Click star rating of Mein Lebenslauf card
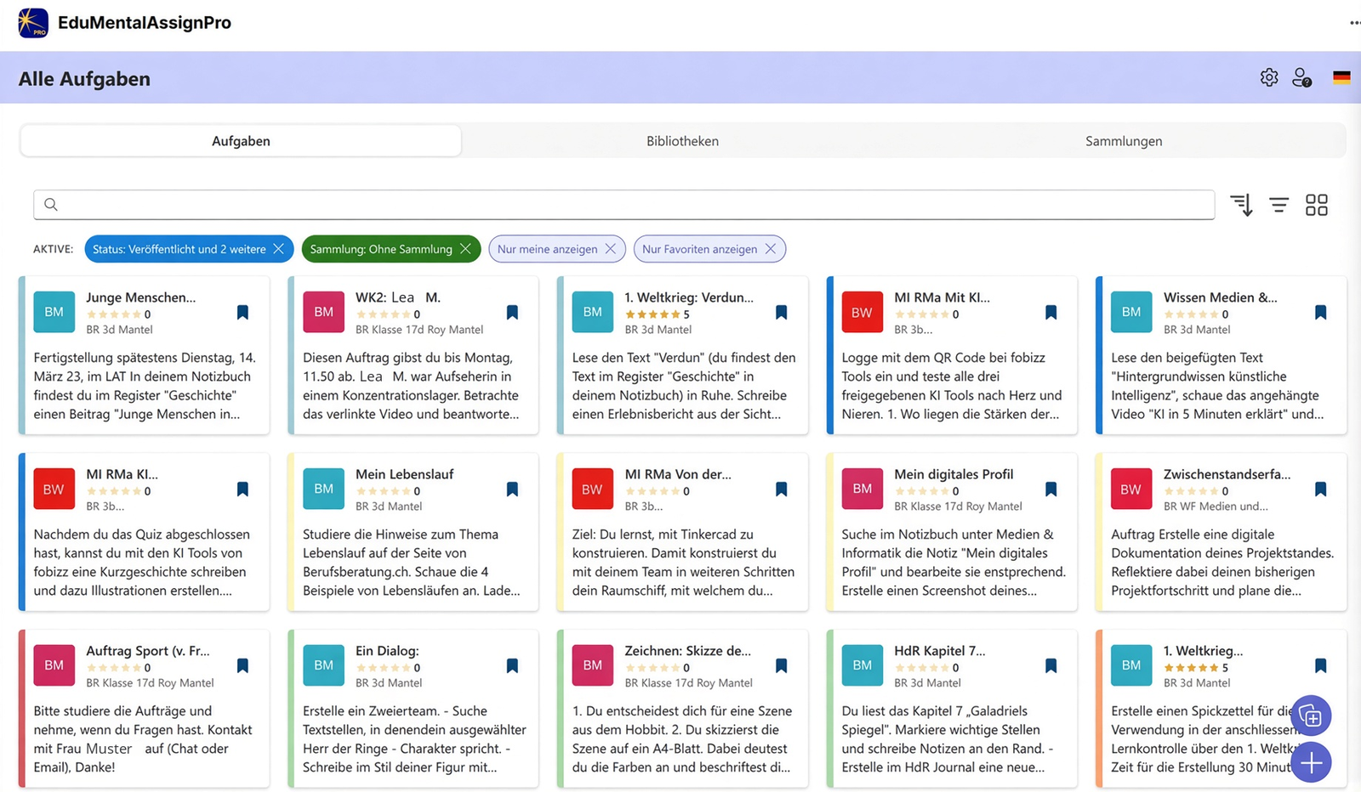 383,491
